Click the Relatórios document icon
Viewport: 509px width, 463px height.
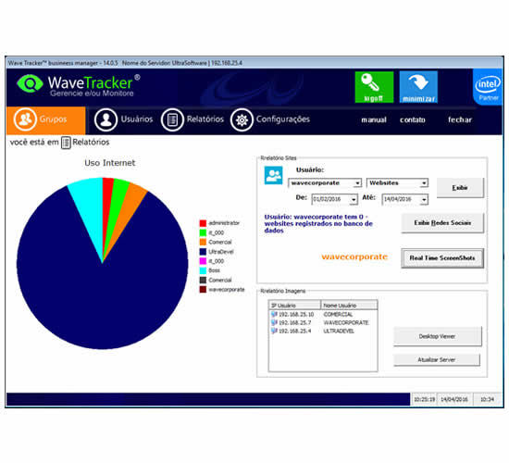click(x=172, y=119)
